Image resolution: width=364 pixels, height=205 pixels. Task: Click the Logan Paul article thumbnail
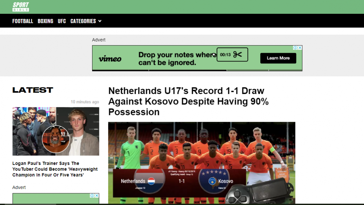click(x=56, y=131)
